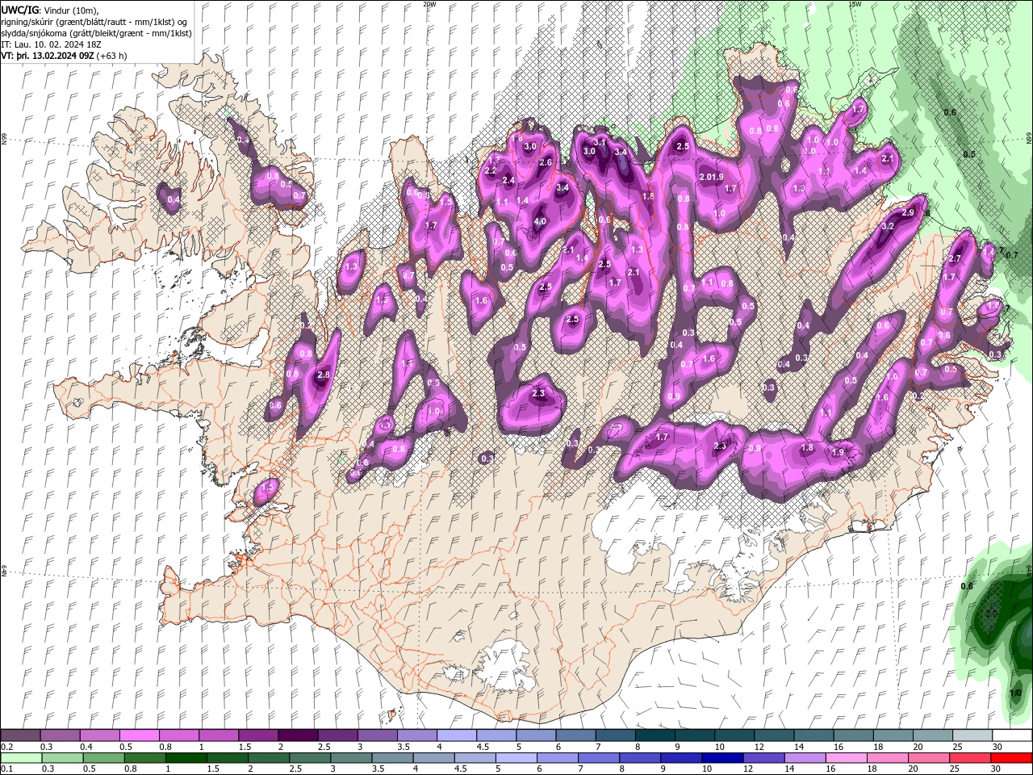This screenshot has height=775, width=1033.
Task: Click the rain legend swatch for 20–25 mm
Action: [928, 758]
